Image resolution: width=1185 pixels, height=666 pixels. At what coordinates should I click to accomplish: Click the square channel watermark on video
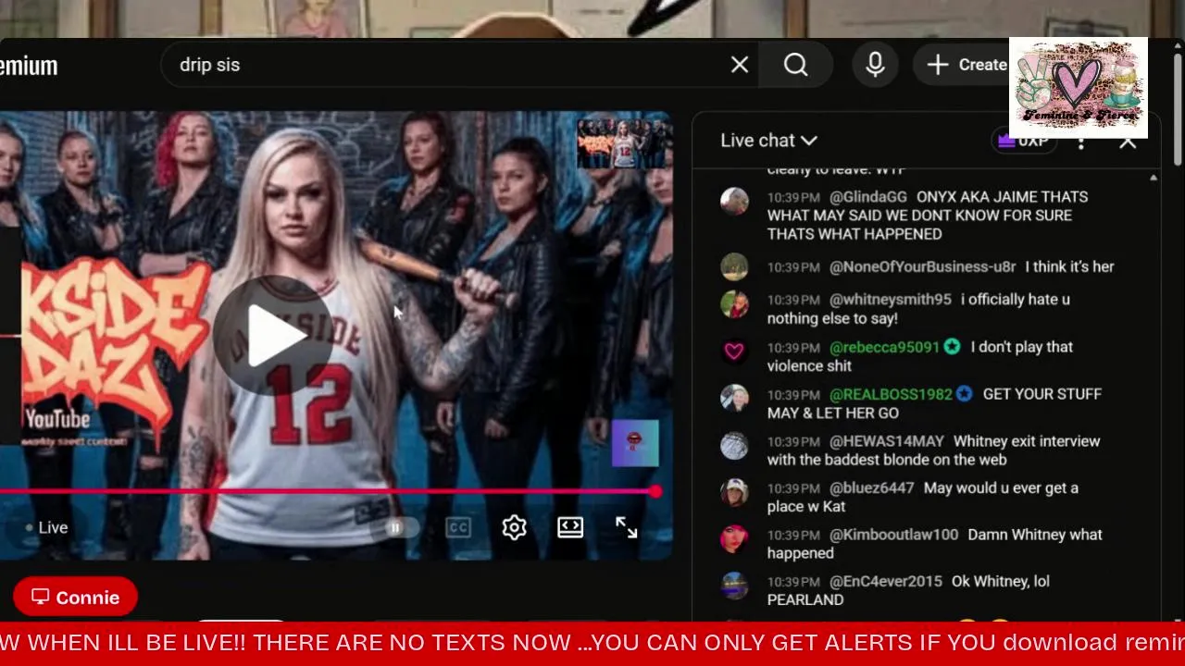[635, 443]
